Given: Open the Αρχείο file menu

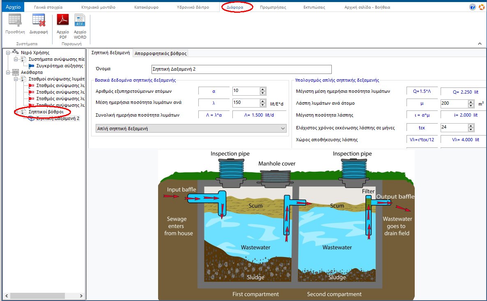Looking at the screenshot, I should 13,7.
